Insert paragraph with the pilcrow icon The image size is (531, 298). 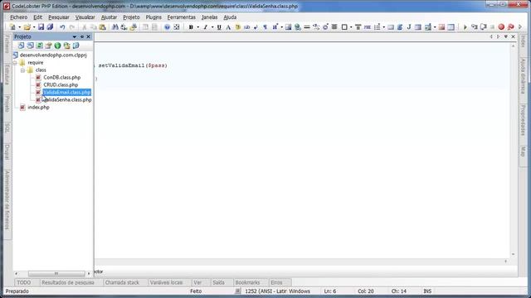click(265, 27)
